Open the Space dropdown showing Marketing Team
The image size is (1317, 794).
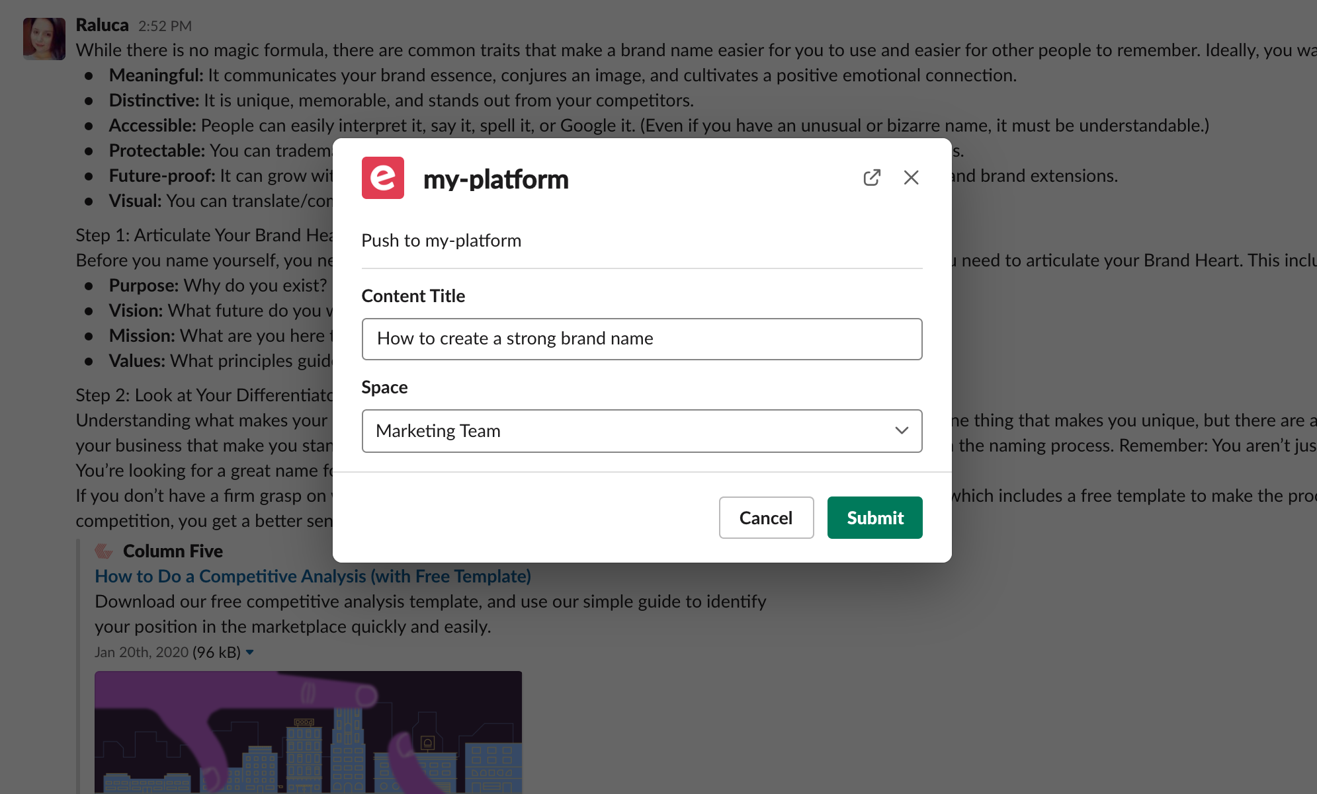tap(642, 431)
